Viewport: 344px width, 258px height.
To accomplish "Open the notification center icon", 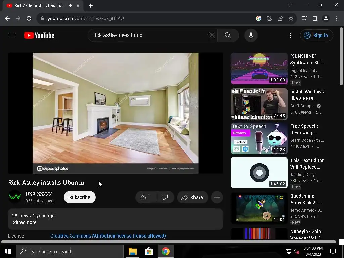I will [333, 251].
